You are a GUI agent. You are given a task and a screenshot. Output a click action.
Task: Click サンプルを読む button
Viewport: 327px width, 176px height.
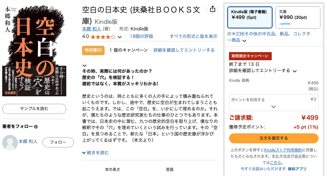34,109
